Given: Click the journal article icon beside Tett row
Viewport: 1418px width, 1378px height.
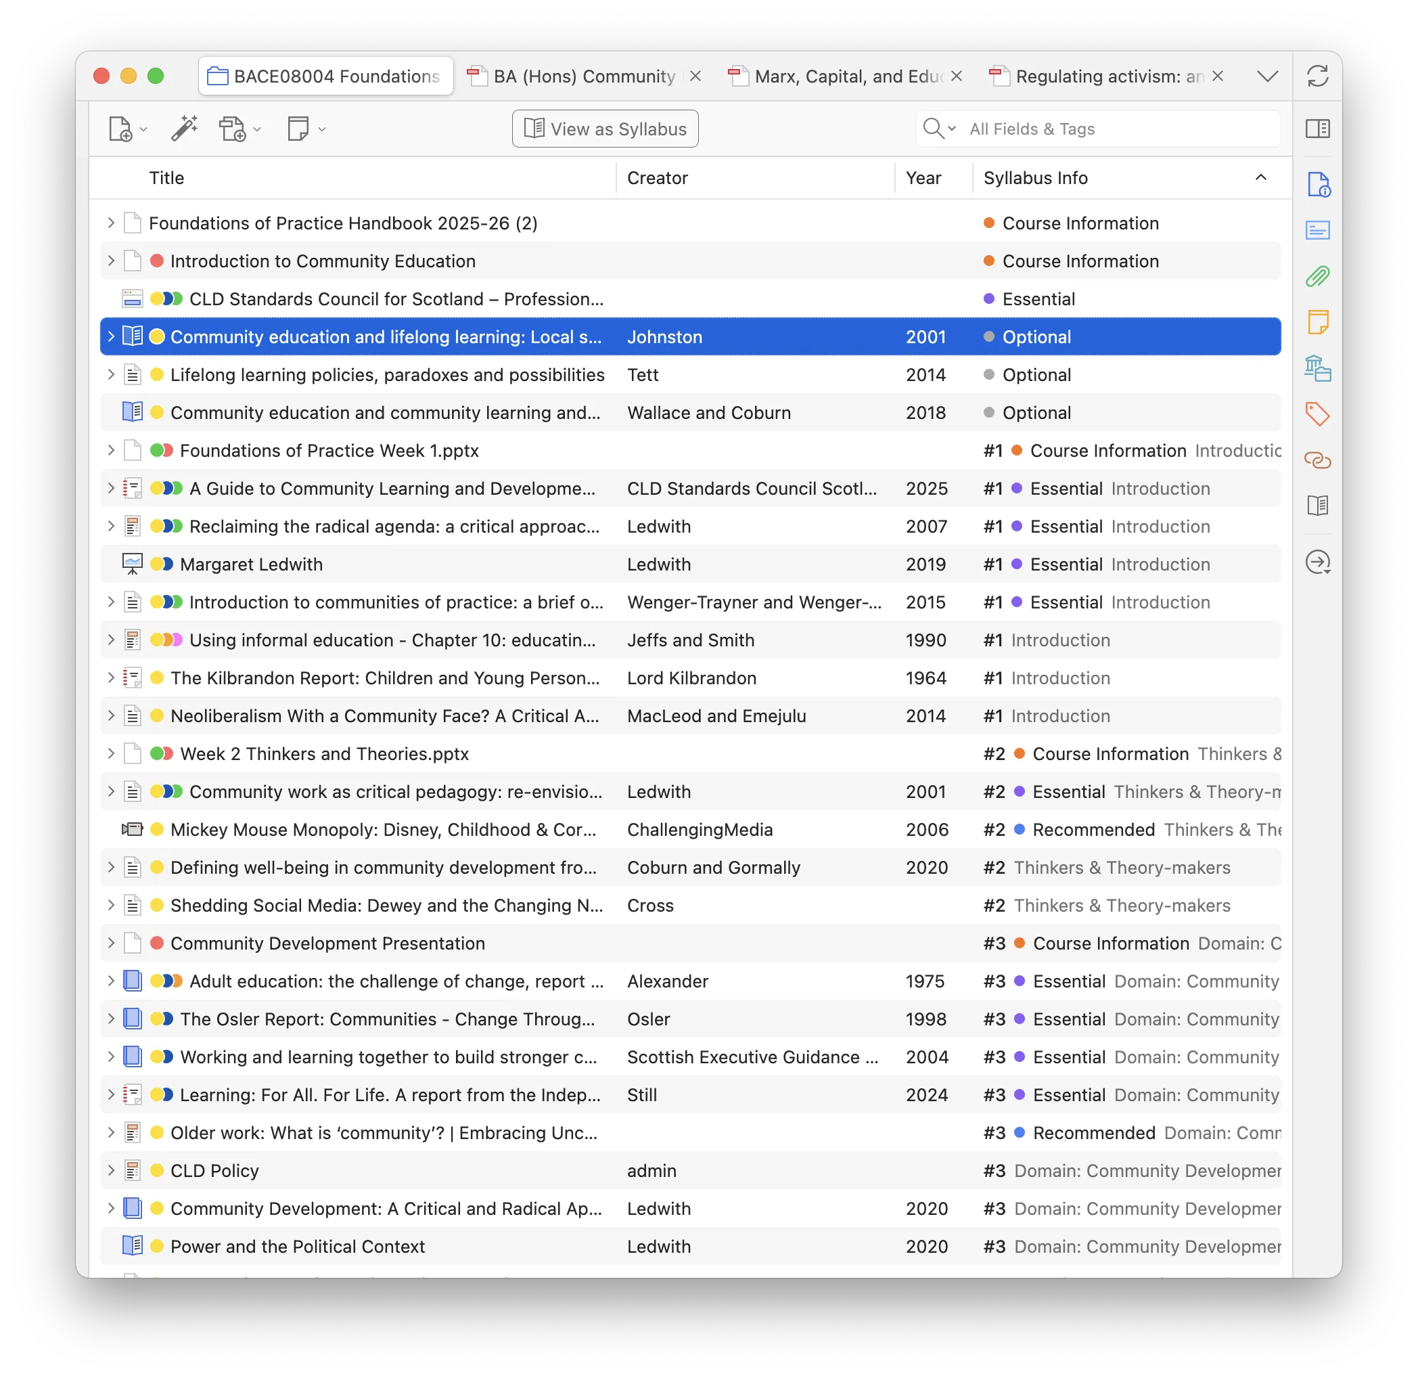Looking at the screenshot, I should click(133, 375).
